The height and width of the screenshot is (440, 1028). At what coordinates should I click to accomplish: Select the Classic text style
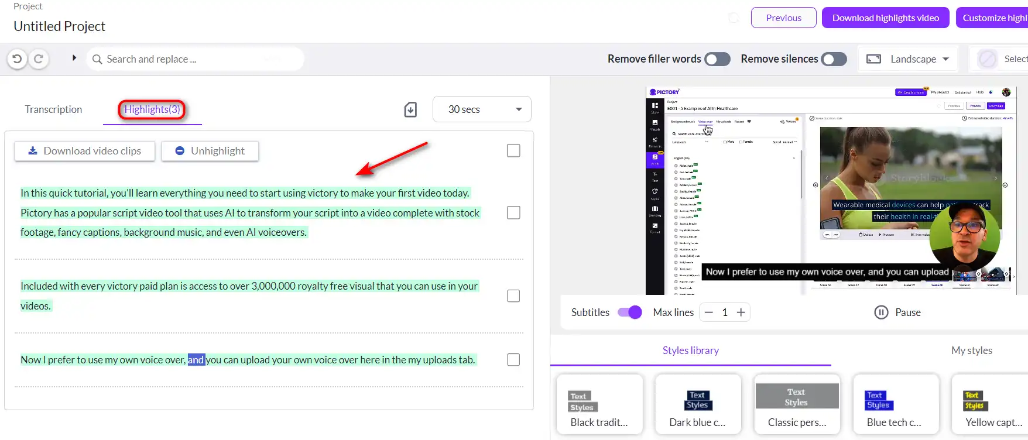[797, 404]
